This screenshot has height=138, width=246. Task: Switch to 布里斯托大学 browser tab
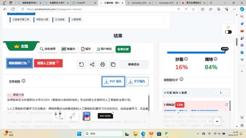57,3
